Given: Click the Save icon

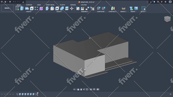Looking at the screenshot, I should tap(10, 2).
